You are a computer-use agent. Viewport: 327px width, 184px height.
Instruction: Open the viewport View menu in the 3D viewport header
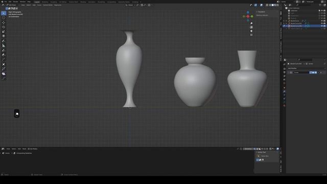[22, 5]
